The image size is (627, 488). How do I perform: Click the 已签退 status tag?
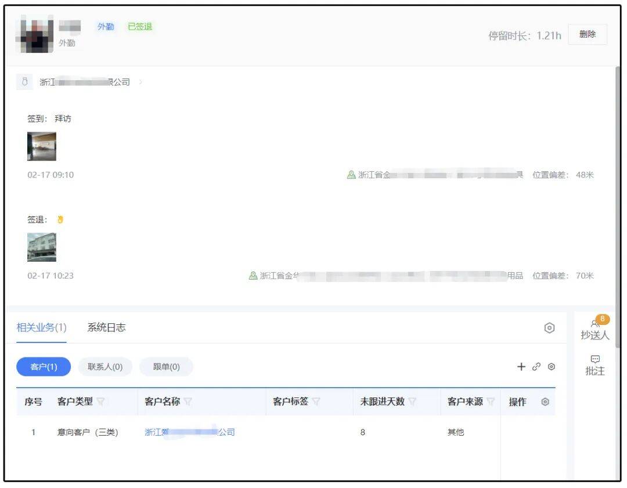pyautogui.click(x=140, y=27)
